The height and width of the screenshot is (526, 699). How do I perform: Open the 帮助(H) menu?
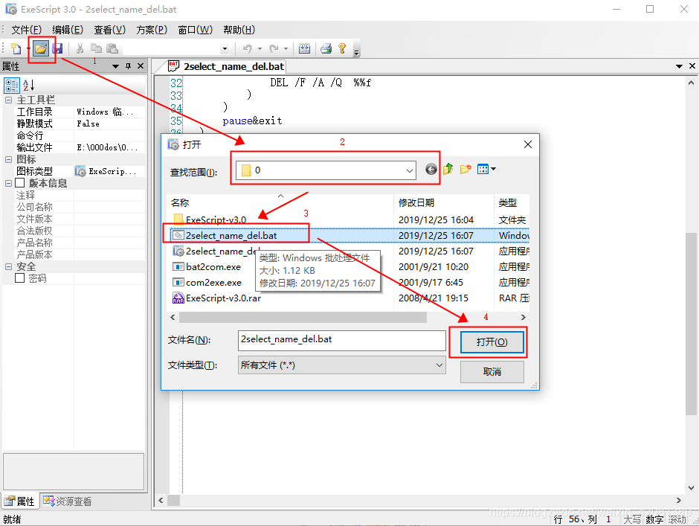(239, 30)
